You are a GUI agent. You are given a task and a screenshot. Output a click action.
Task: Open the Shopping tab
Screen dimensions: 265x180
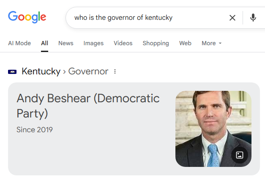[x=156, y=43]
